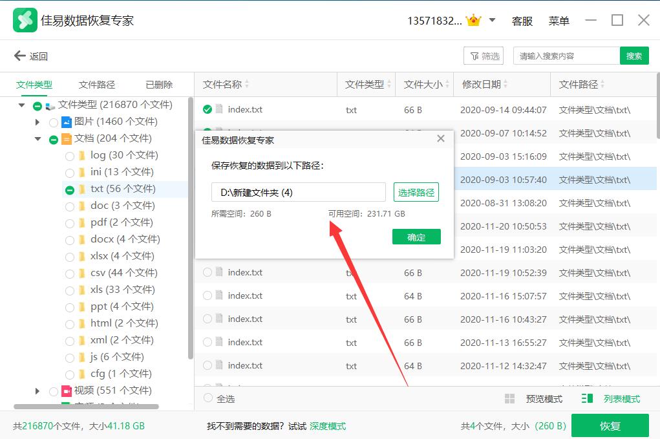Open the account dropdown arrow

pos(493,20)
